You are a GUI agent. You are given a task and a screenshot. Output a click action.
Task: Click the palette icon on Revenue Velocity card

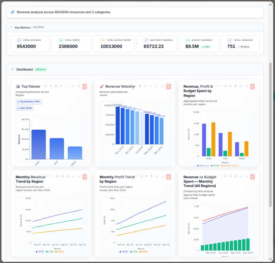click(163, 86)
